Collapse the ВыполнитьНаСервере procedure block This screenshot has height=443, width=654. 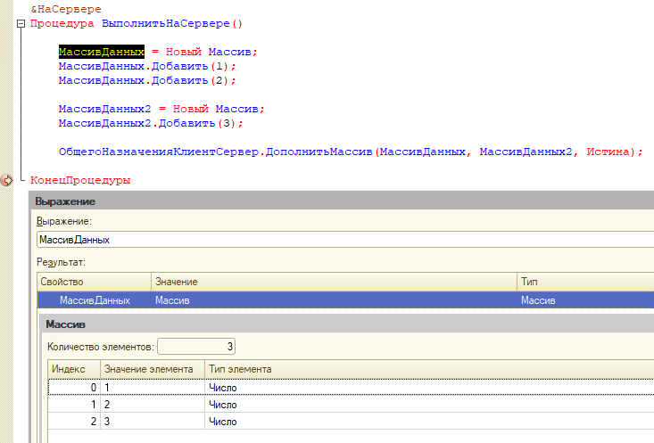[21, 24]
